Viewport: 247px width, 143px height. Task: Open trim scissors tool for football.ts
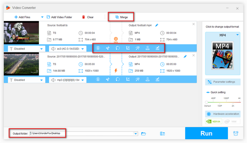(108, 48)
